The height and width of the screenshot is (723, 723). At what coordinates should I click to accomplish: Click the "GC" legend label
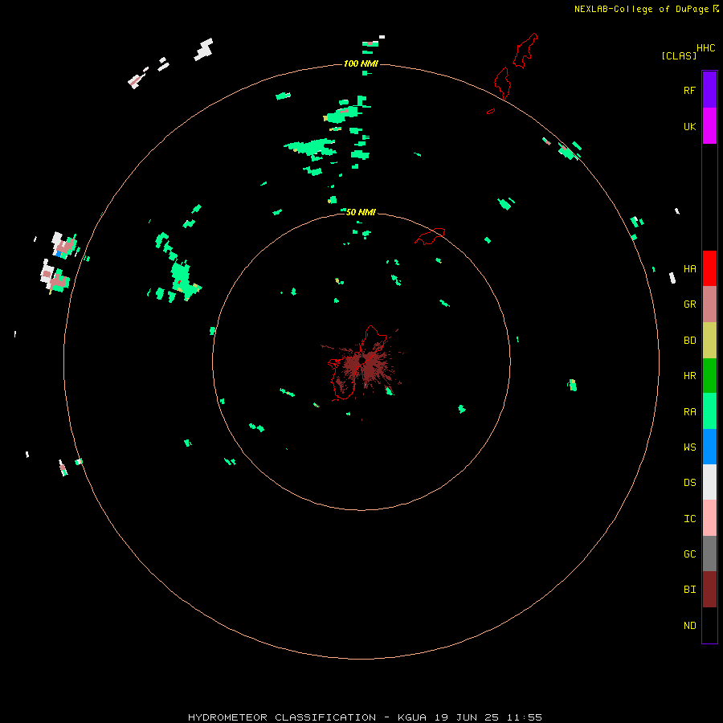(x=689, y=553)
